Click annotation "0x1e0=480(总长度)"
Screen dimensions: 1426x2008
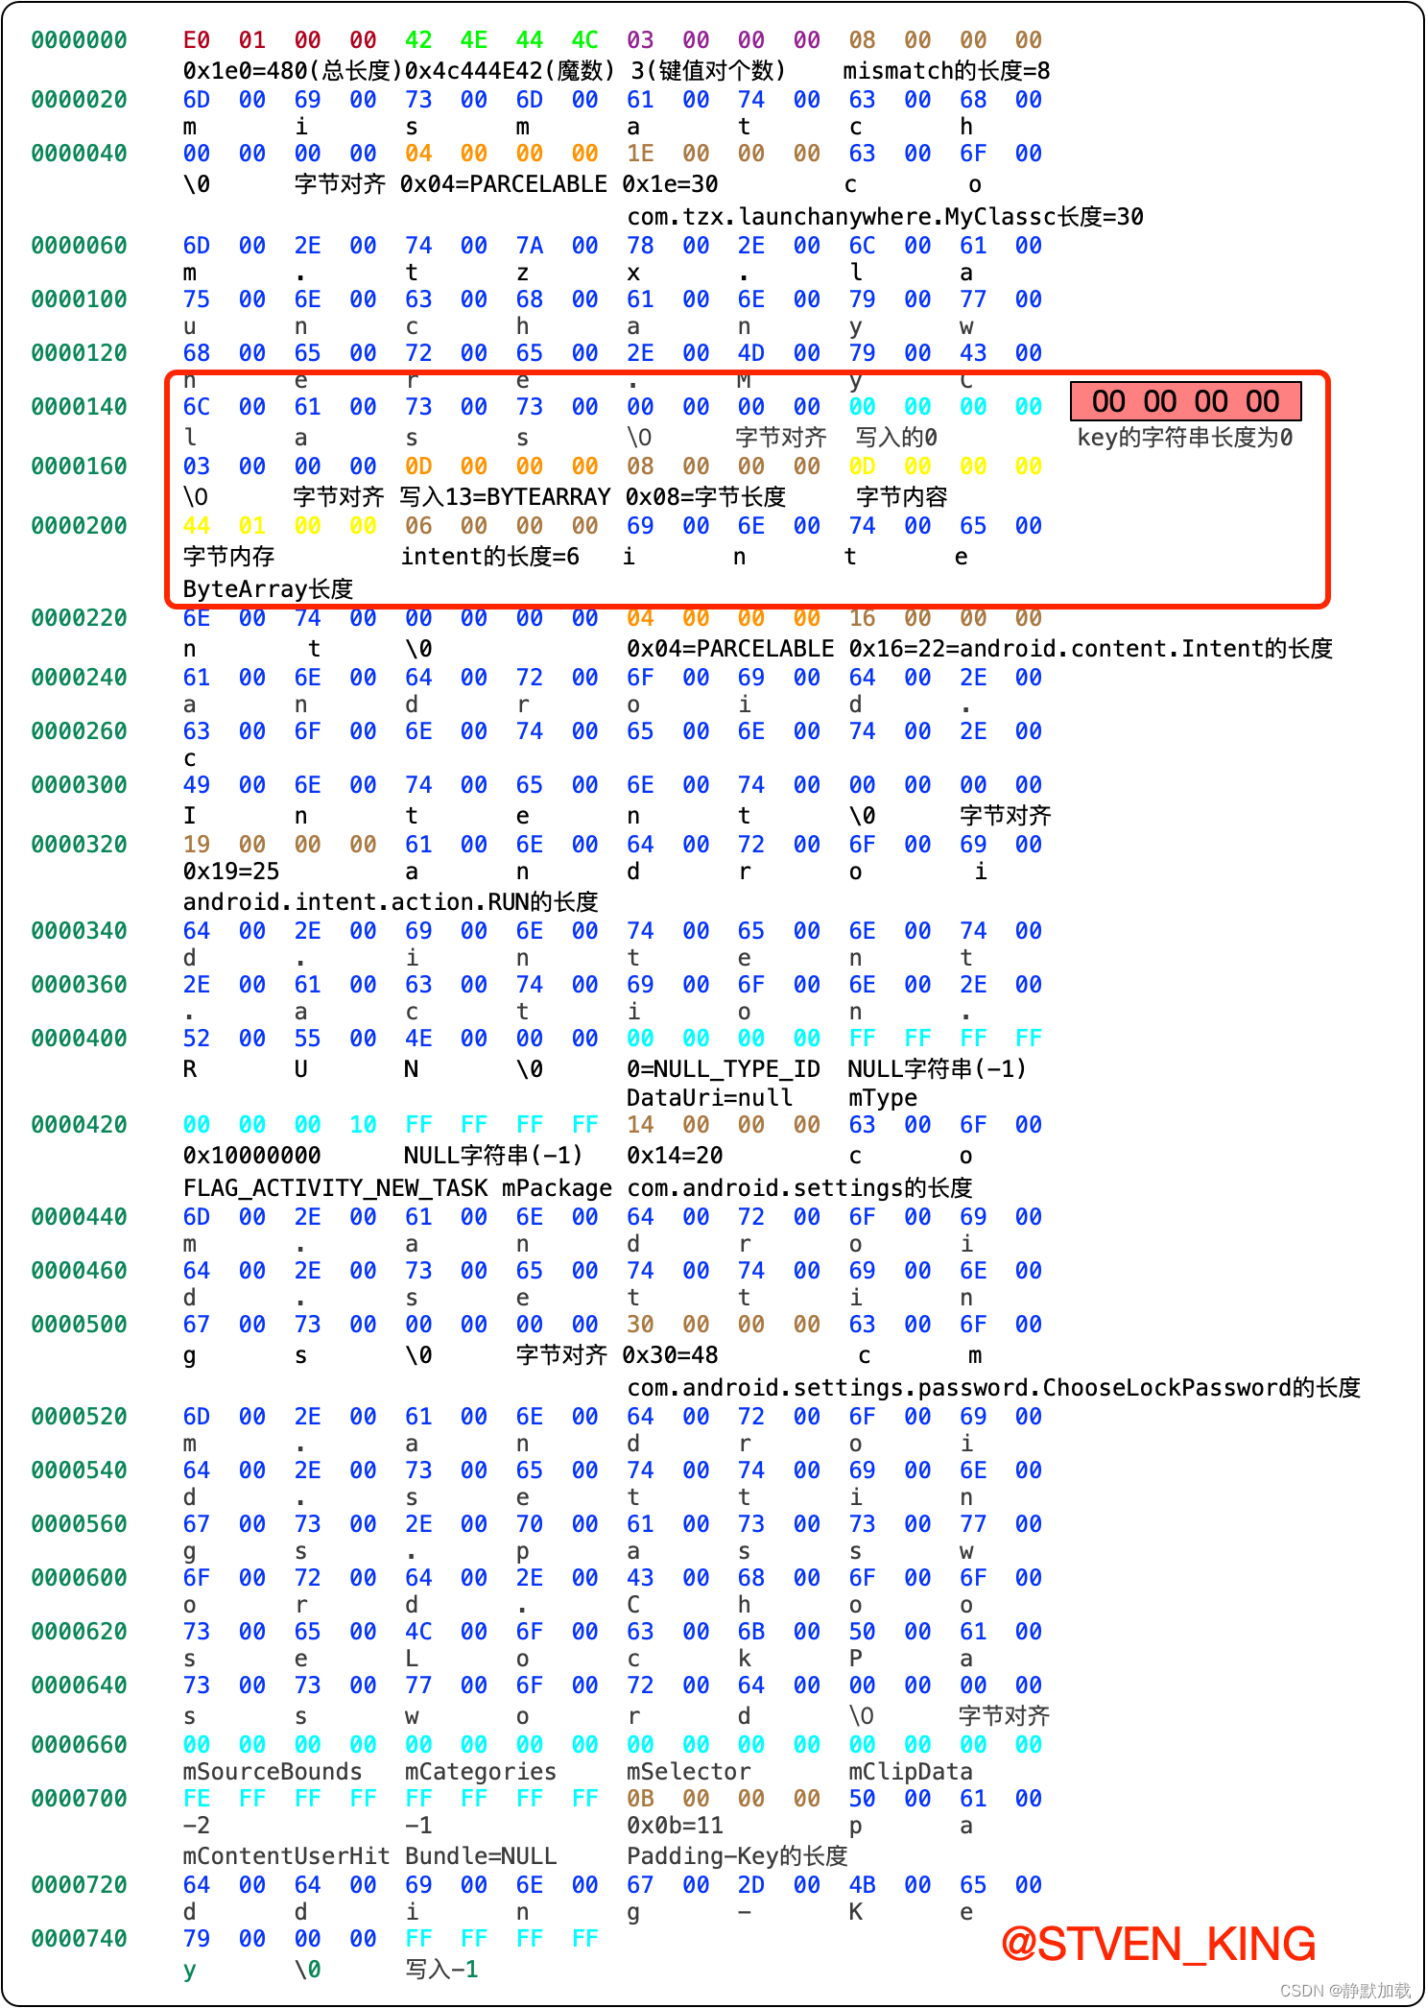292,70
